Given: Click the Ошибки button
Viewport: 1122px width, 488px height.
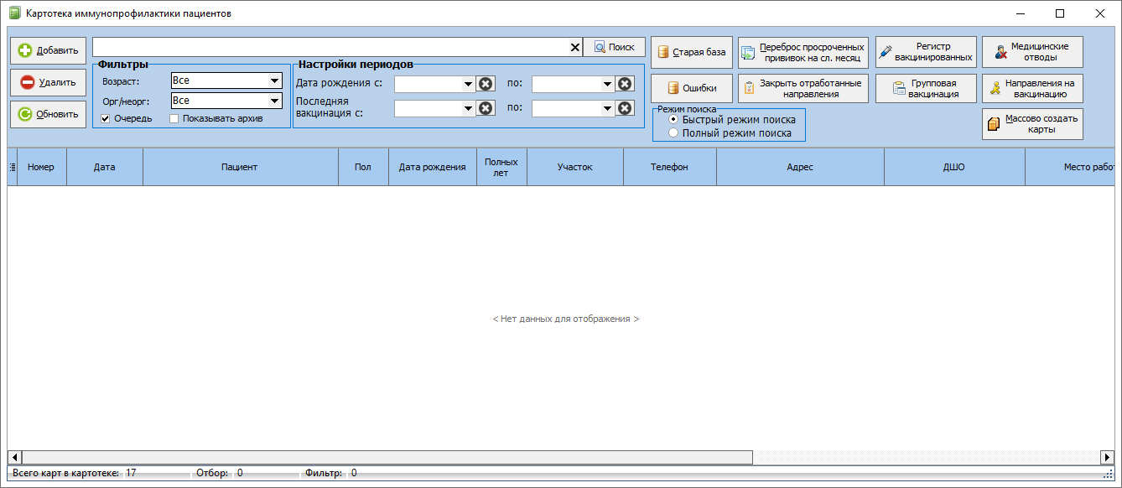Looking at the screenshot, I should pyautogui.click(x=692, y=88).
